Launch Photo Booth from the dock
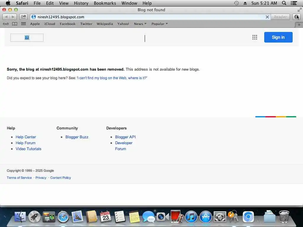This screenshot has height=227, width=303. [177, 217]
